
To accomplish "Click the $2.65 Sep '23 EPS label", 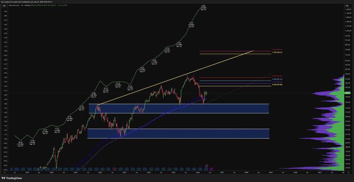I will [x=142, y=69].
